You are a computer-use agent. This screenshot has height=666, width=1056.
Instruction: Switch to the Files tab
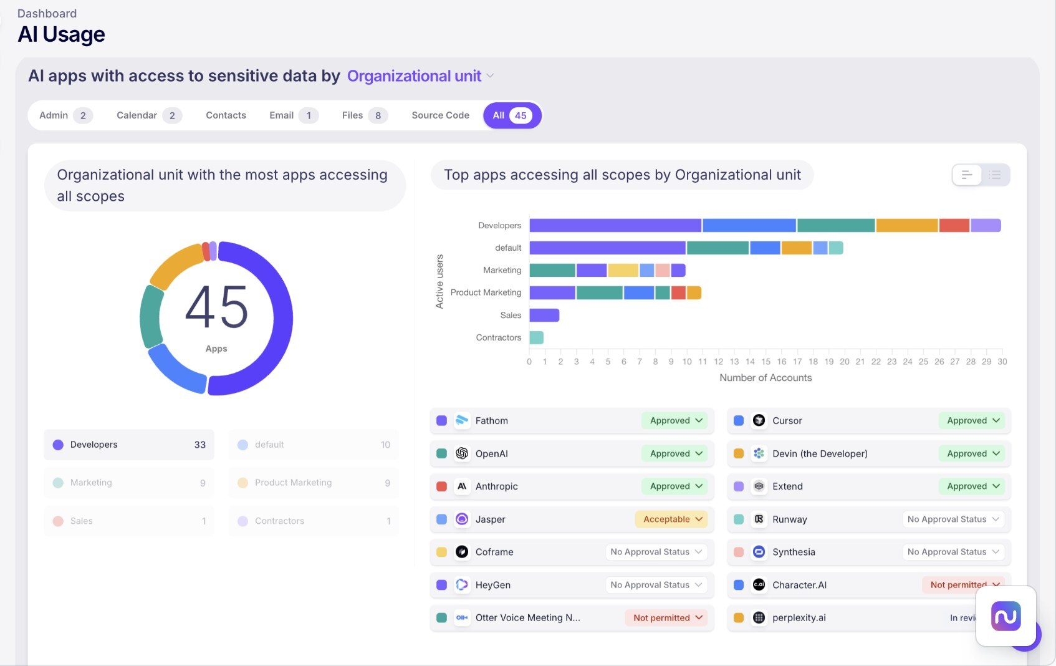point(363,115)
